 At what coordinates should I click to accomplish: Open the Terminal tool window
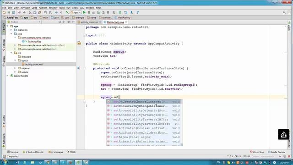click(13, 152)
